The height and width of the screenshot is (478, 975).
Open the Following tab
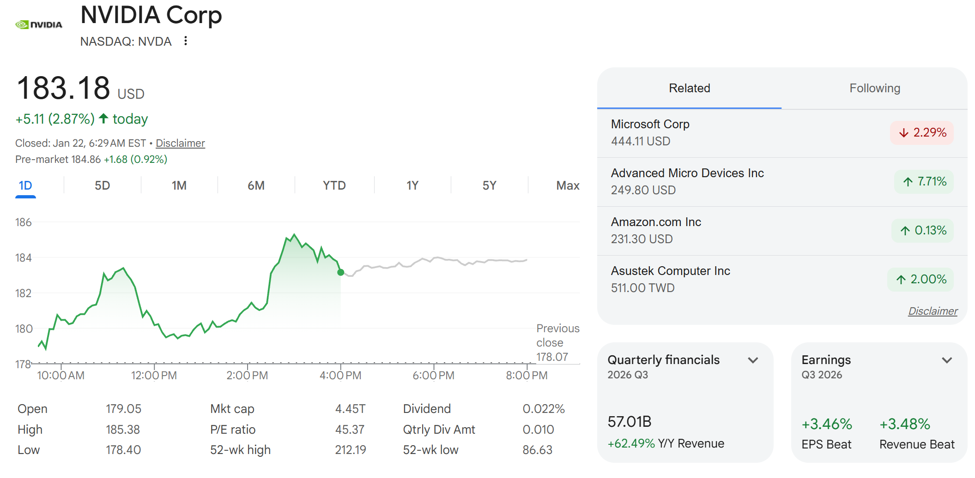874,88
